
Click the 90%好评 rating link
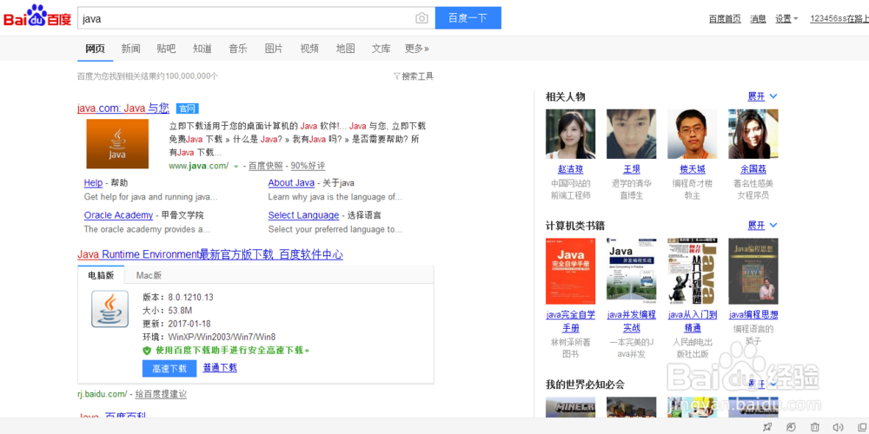308,166
